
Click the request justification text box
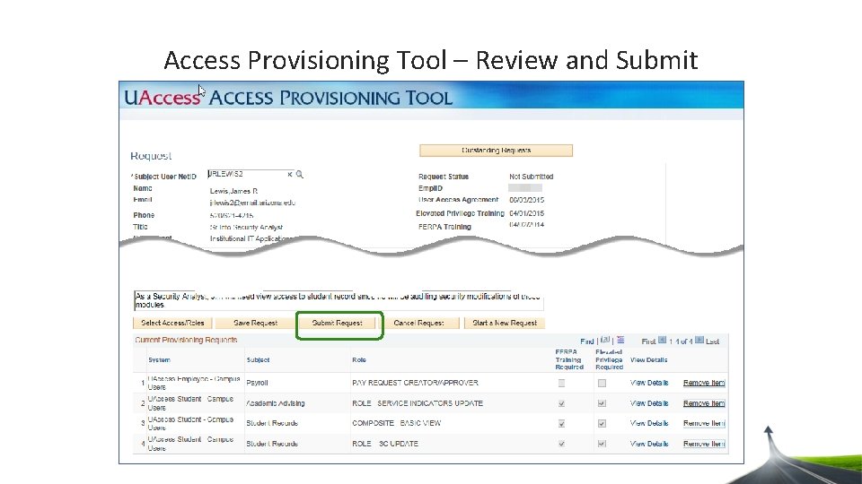click(339, 301)
